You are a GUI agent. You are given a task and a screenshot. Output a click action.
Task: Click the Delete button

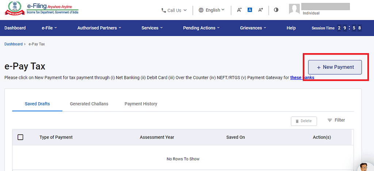pyautogui.click(x=304, y=121)
